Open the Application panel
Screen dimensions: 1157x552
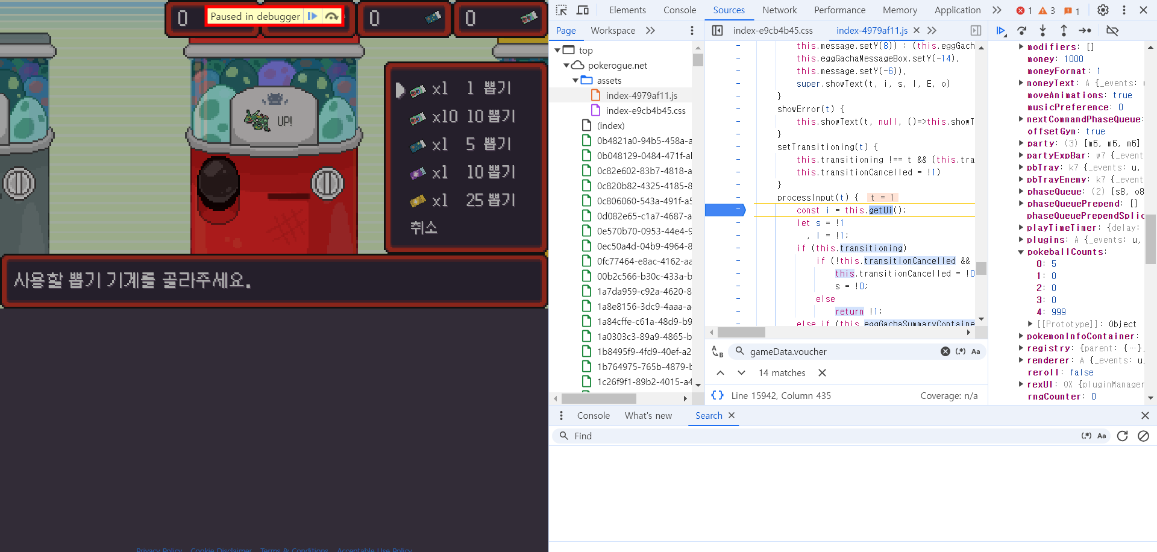pos(958,10)
